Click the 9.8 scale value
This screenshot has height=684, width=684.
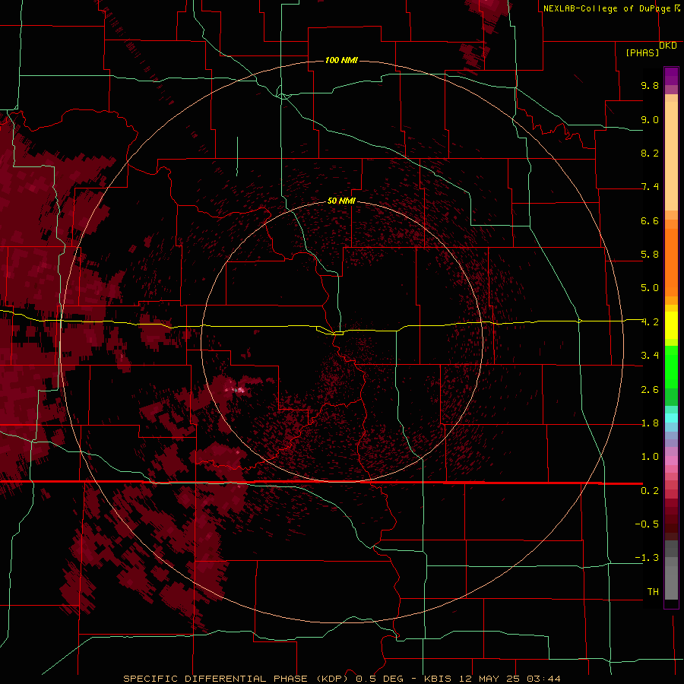coord(650,85)
